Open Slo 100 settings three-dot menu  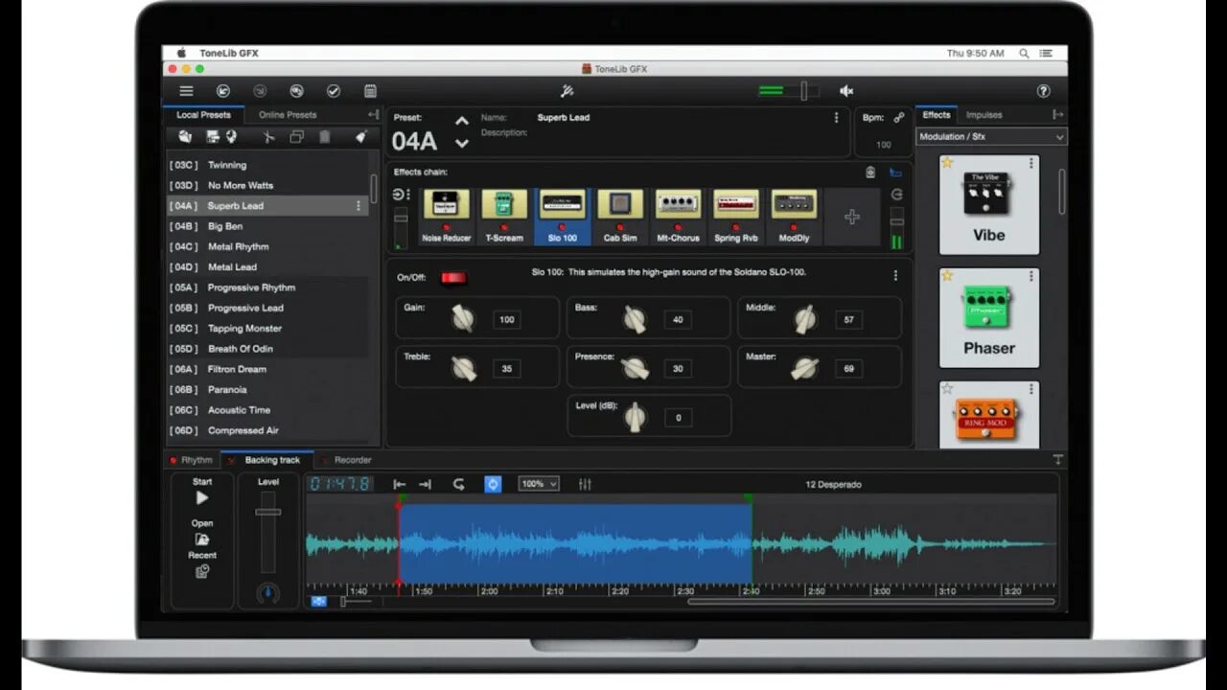coord(895,276)
